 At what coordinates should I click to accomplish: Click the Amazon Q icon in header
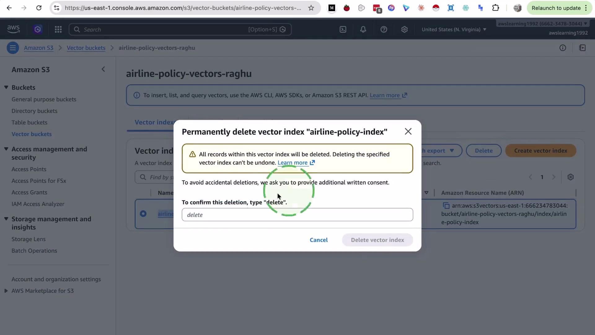pos(37,29)
